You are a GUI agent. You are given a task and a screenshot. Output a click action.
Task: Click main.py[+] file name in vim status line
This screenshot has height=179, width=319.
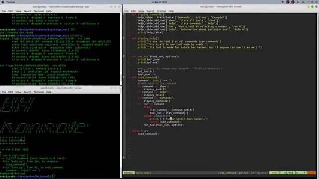[144, 173]
